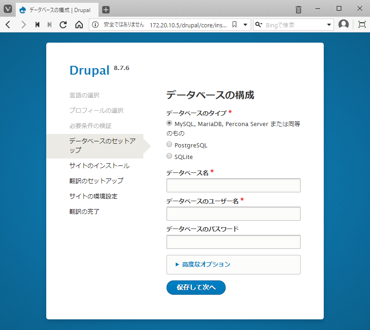Click the 保存して次へ button
The width and height of the screenshot is (370, 330).
[196, 287]
